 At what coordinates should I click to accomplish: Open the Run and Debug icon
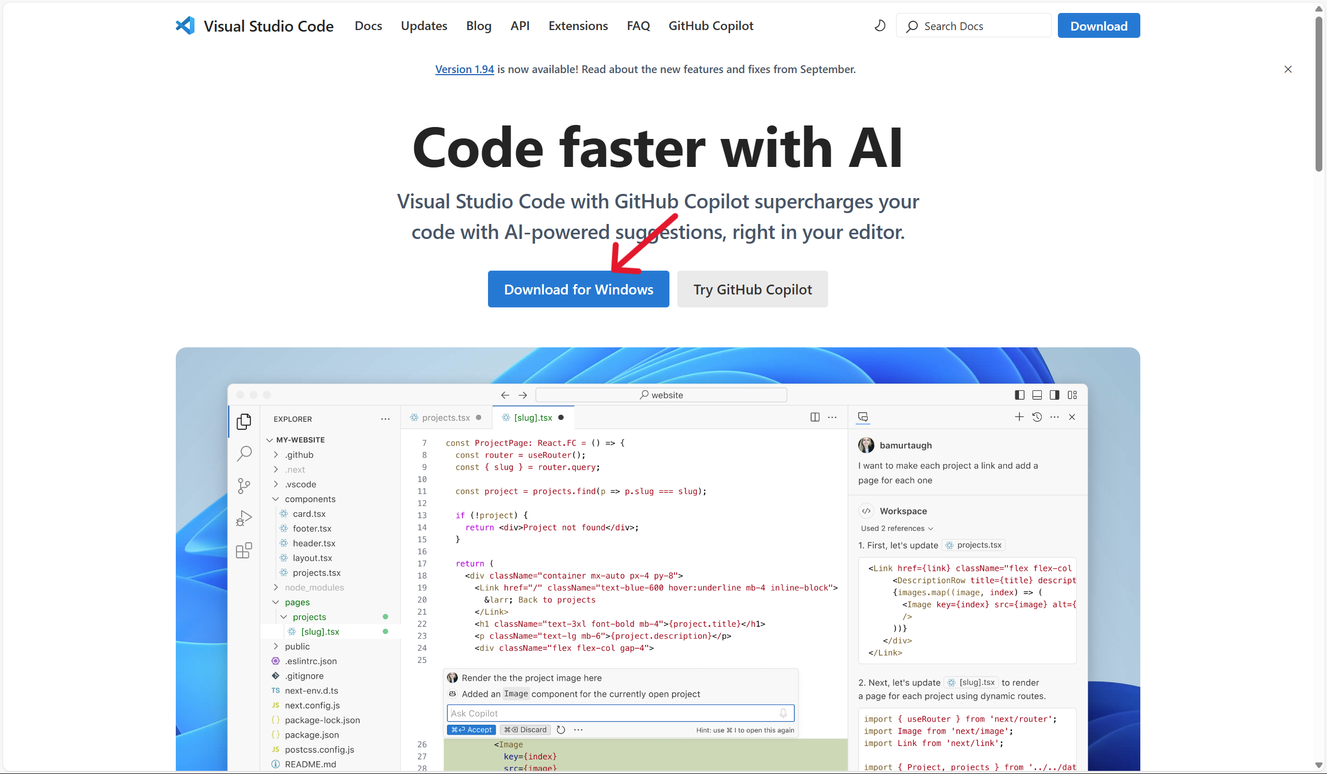tap(244, 518)
